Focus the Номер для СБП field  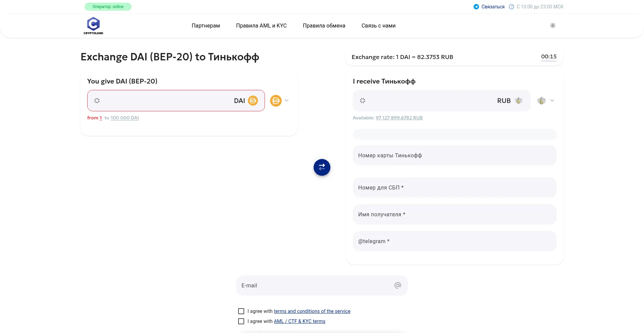pyautogui.click(x=455, y=187)
